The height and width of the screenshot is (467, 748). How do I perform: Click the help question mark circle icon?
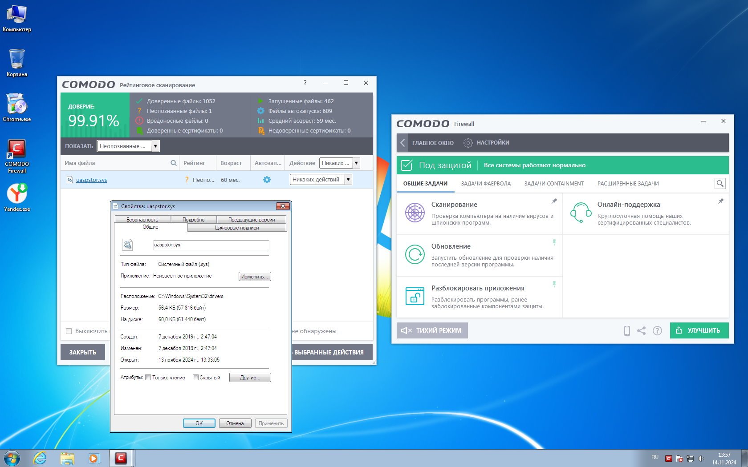(x=657, y=330)
